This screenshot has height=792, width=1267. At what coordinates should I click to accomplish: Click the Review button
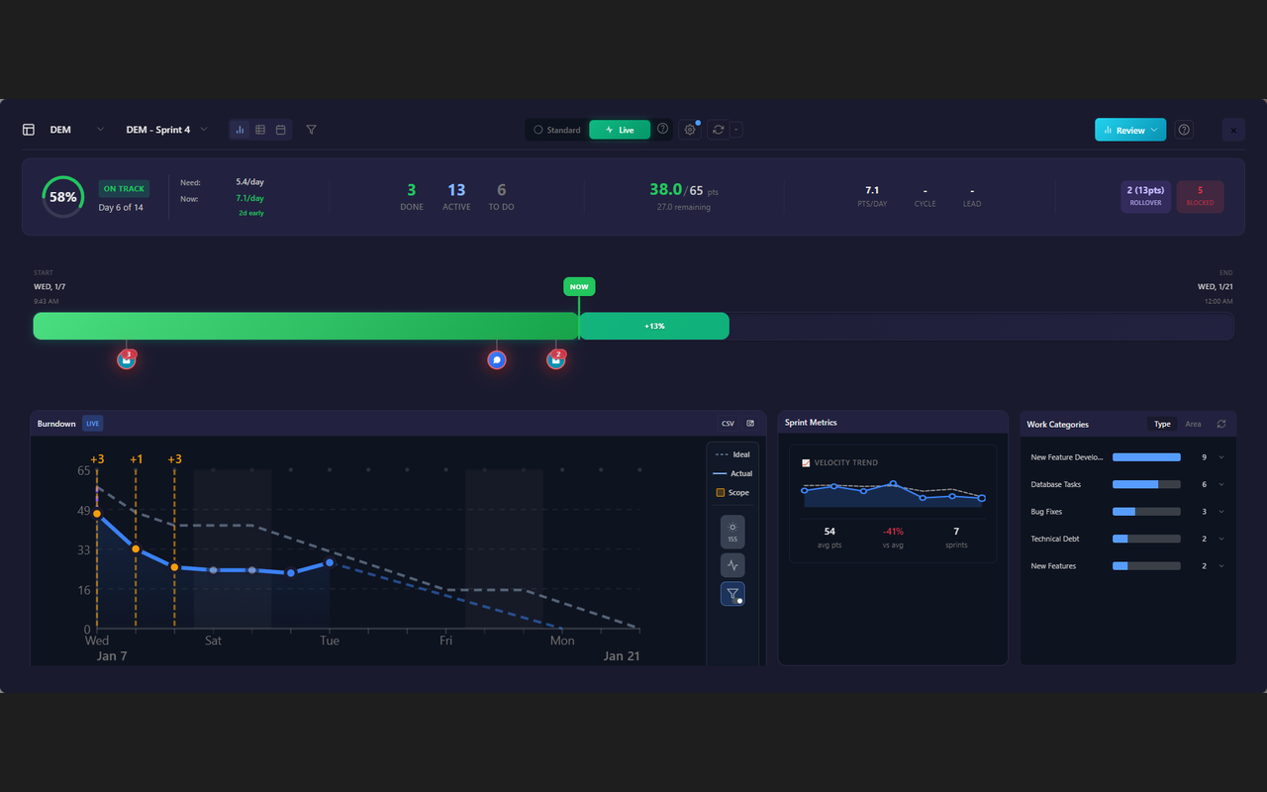click(1129, 130)
